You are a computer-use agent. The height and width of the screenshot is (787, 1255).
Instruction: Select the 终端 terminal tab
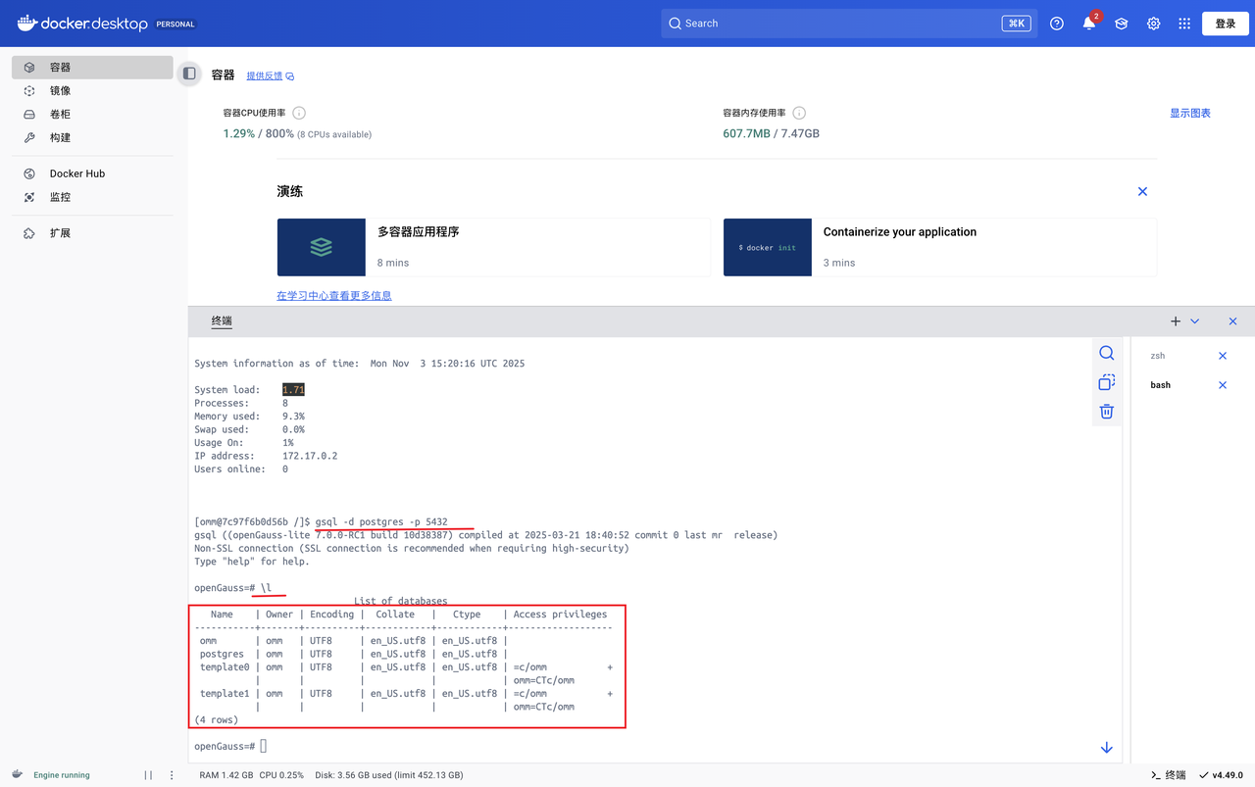pyautogui.click(x=223, y=321)
